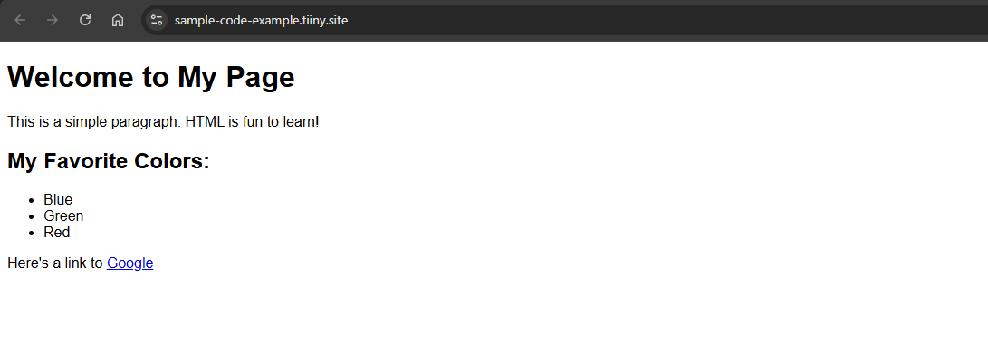
Task: Click the "Welcome to My Page" heading
Action: tap(150, 78)
